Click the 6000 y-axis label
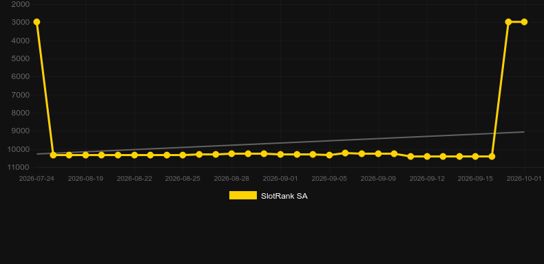The height and width of the screenshot is (264, 544). point(21,76)
